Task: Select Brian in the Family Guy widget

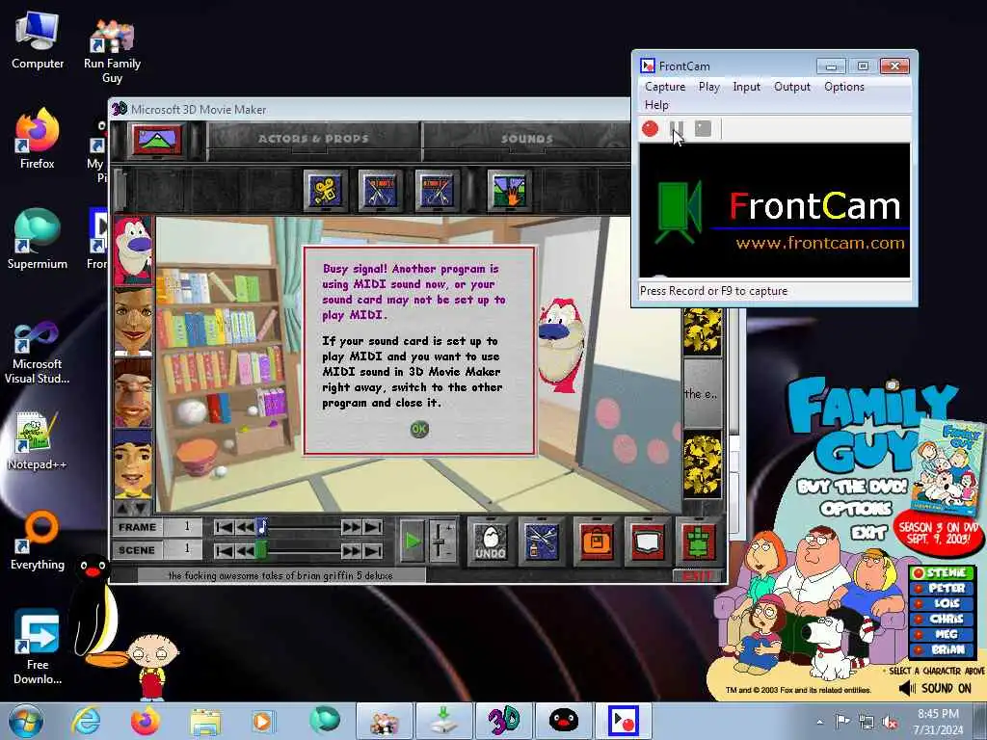Action: 943,649
